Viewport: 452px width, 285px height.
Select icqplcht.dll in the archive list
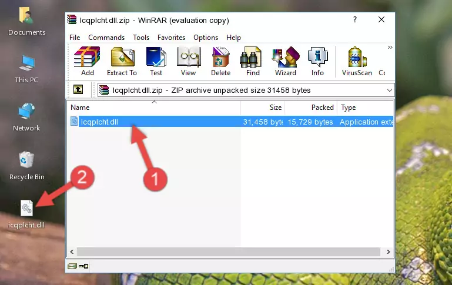pos(99,122)
